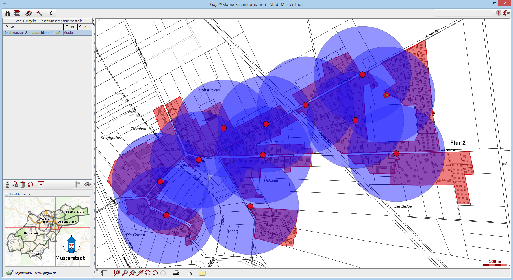Click the search input field at top right

pyautogui.click(x=464, y=13)
